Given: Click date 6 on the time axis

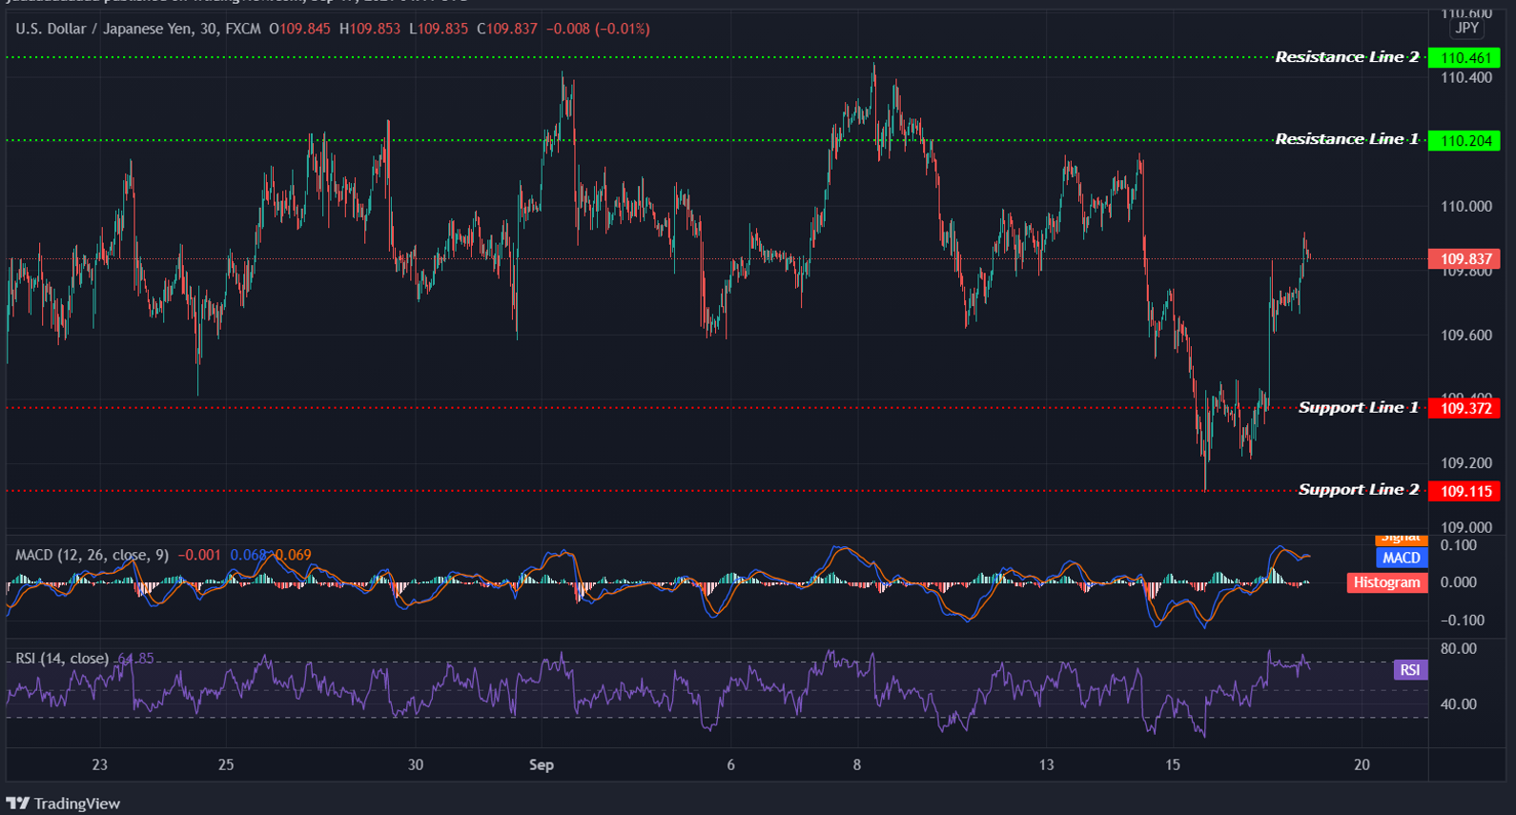Looking at the screenshot, I should coord(730,764).
